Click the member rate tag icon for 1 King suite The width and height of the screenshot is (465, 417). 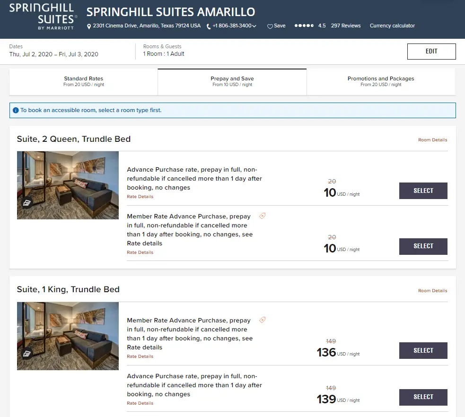(x=263, y=320)
